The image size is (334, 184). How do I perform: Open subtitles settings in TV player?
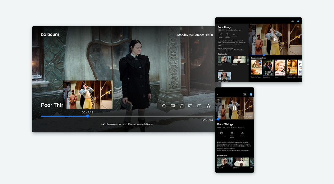(x=173, y=106)
